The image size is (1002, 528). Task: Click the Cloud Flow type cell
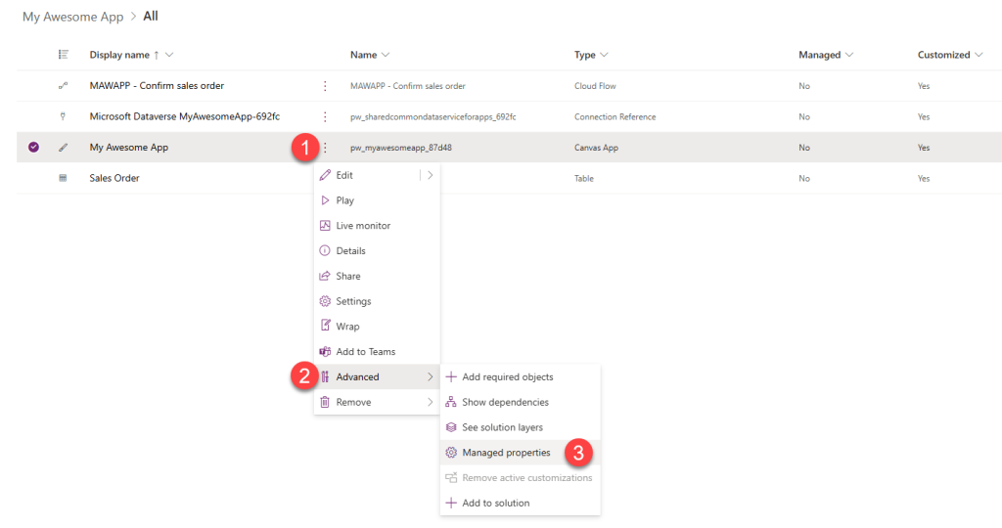coord(595,85)
